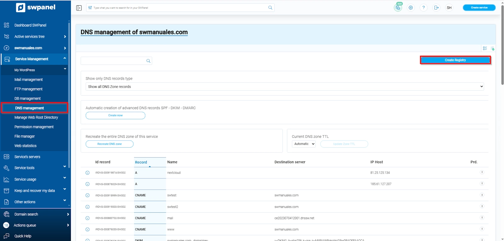This screenshot has width=504, height=241.
Task: Expand the Domain search menu
Action: tap(68, 214)
